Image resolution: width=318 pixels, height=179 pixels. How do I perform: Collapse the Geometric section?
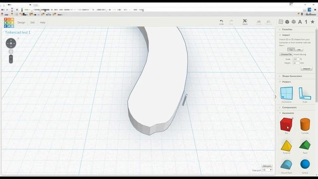pyautogui.click(x=288, y=113)
